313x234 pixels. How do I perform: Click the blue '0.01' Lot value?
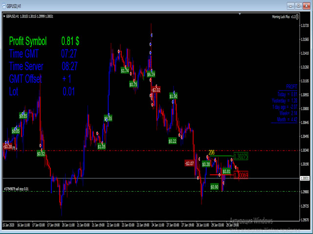[68, 92]
